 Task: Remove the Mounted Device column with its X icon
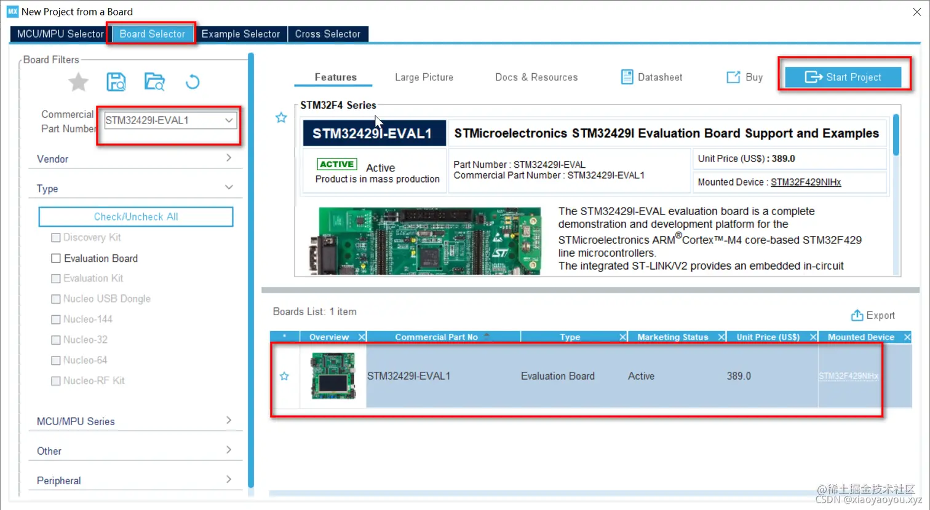(907, 337)
